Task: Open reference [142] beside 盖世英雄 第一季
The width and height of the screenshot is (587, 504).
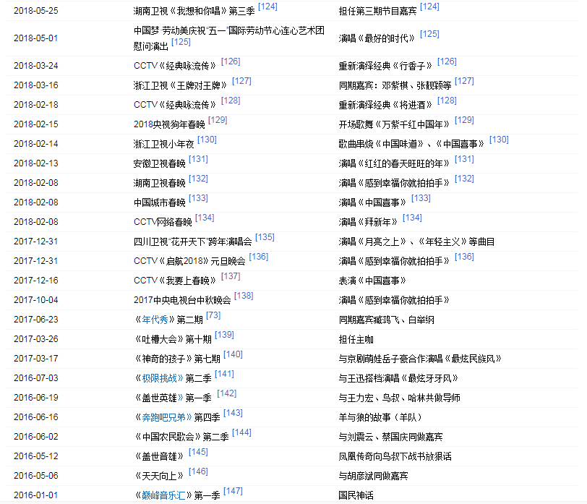Action: pos(227,393)
